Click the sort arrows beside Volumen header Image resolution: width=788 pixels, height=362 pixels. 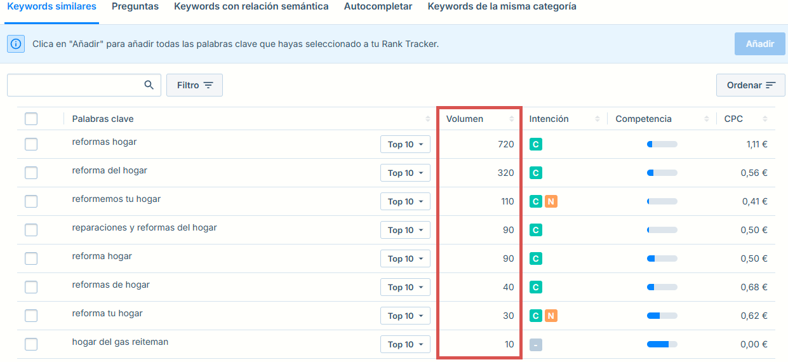512,119
